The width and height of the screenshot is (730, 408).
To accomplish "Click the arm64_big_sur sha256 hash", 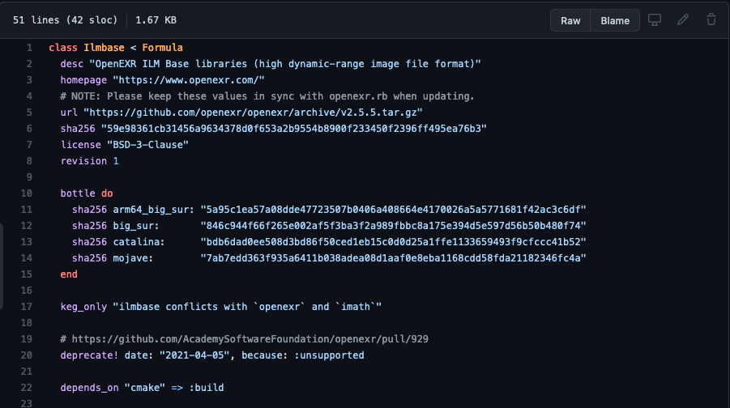I will tap(394, 210).
